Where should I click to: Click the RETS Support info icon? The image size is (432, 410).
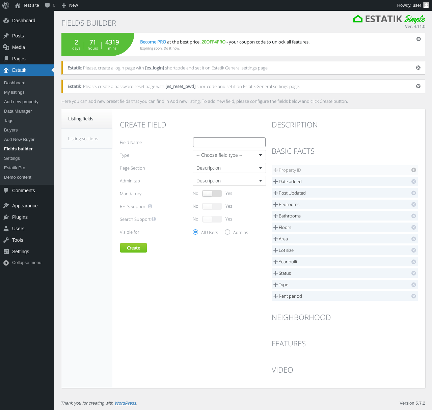coord(150,206)
